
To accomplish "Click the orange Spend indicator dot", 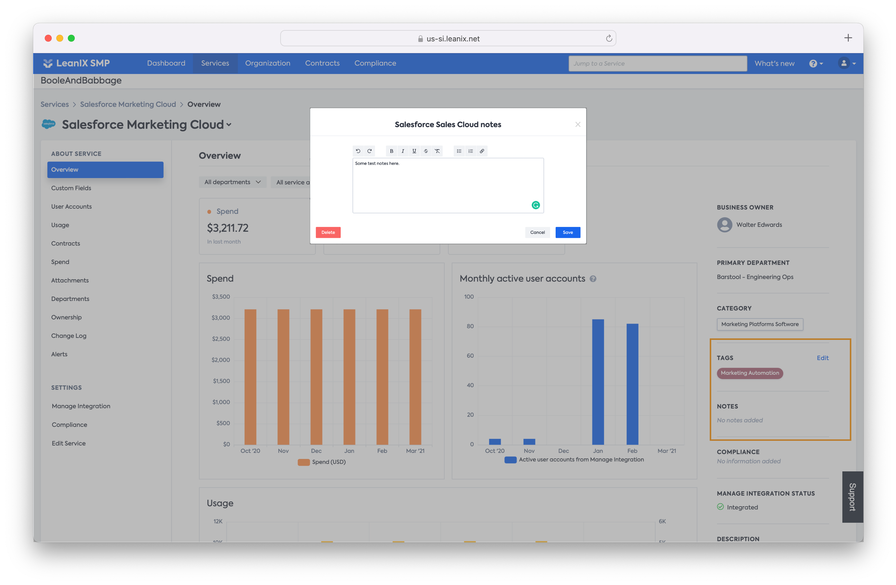I will coord(209,212).
